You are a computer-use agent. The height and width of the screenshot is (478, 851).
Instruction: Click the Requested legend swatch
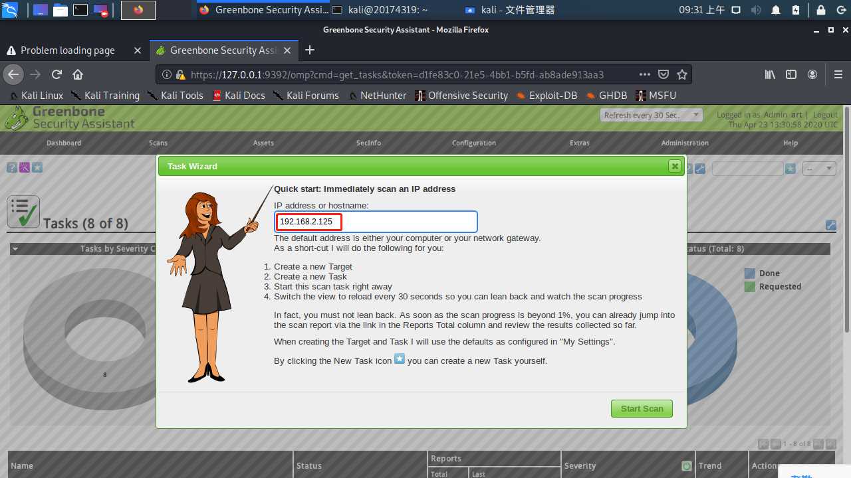click(749, 287)
